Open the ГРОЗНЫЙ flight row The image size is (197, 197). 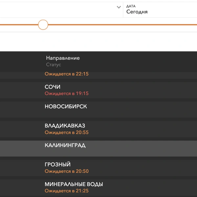98,168
